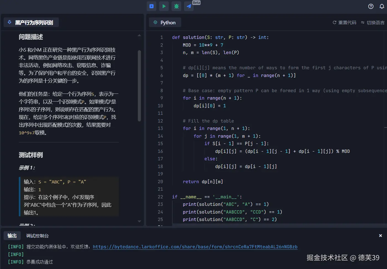The width and height of the screenshot is (387, 269).
Task: Click print(solution("ABC", "A") == 1) line
Action: pos(226,204)
